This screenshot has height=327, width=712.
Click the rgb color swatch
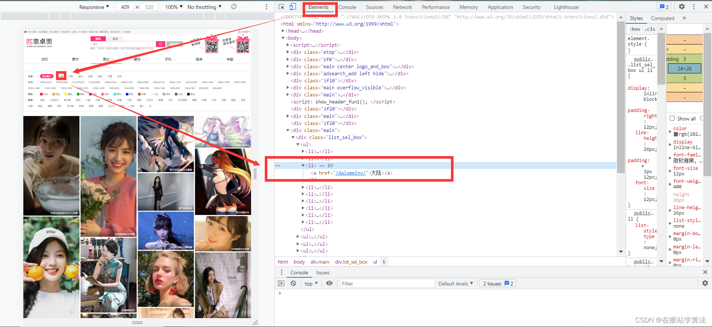[x=676, y=134]
